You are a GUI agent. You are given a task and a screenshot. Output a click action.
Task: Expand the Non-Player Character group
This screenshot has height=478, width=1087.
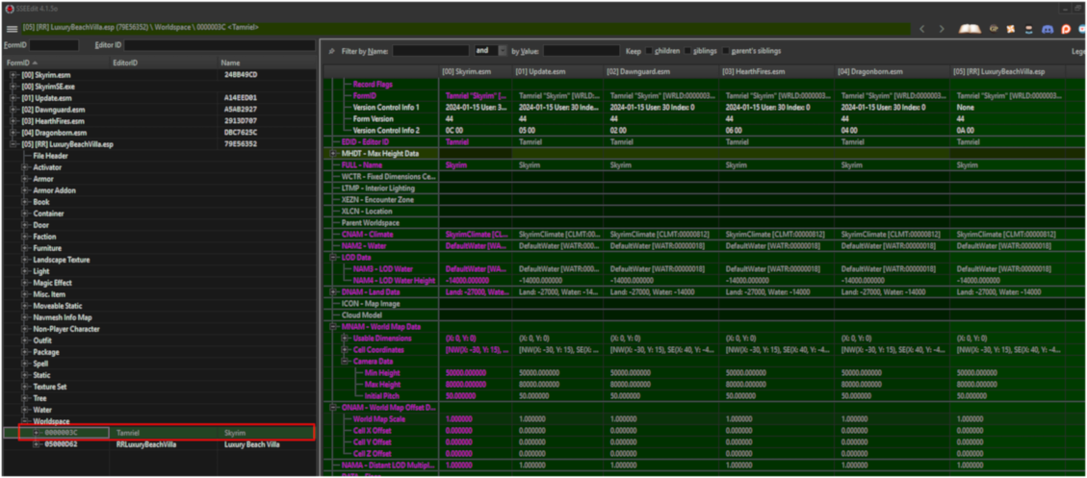coord(25,329)
